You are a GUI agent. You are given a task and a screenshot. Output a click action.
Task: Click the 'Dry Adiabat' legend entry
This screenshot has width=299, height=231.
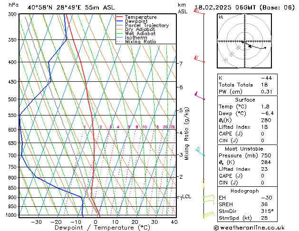tap(140, 29)
